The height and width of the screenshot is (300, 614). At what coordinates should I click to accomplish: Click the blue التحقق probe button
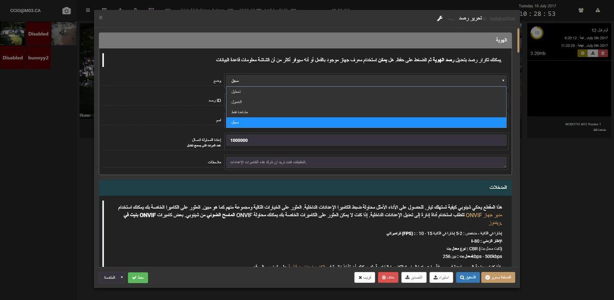point(468,278)
